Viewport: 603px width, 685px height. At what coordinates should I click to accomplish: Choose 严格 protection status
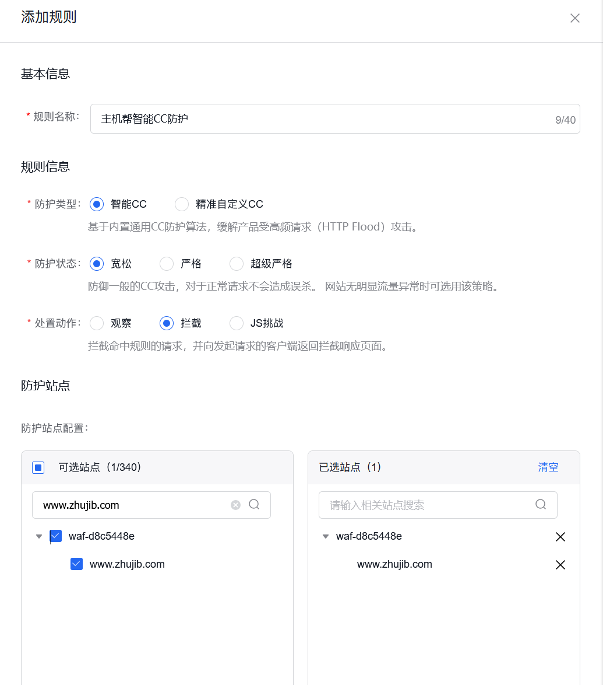[x=166, y=264]
